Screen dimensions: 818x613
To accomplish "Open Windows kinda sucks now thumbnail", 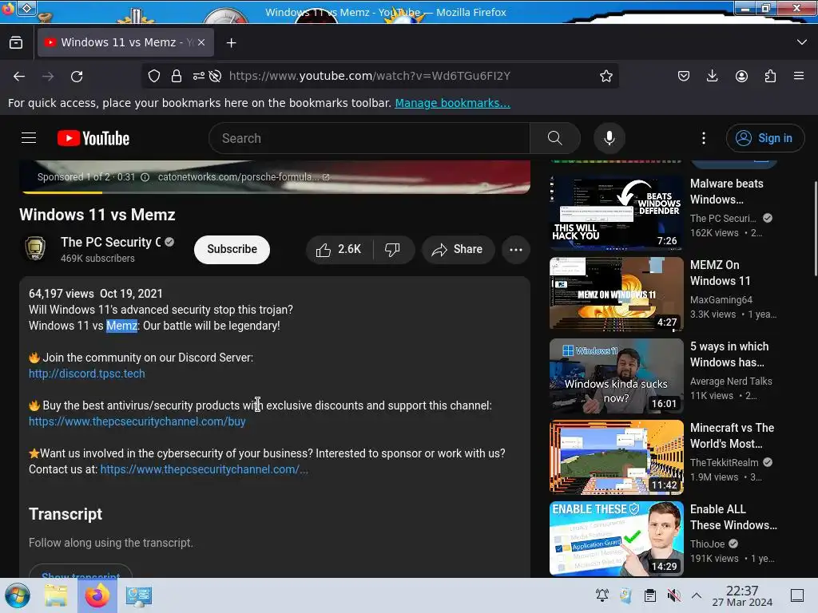I will [616, 376].
